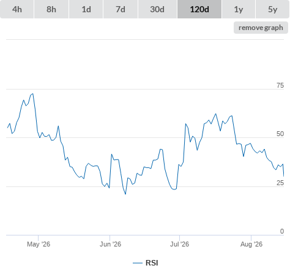Choose the 1d range tab
290x279 pixels.
pyautogui.click(x=86, y=9)
